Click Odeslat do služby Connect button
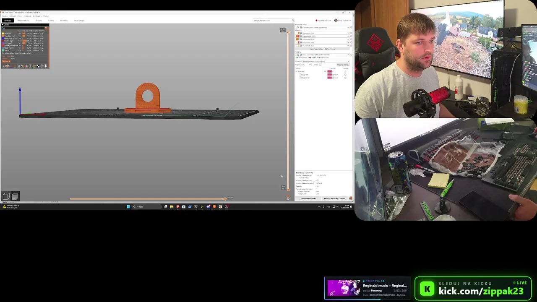Screen dimensions: 537x302 click(x=335, y=198)
